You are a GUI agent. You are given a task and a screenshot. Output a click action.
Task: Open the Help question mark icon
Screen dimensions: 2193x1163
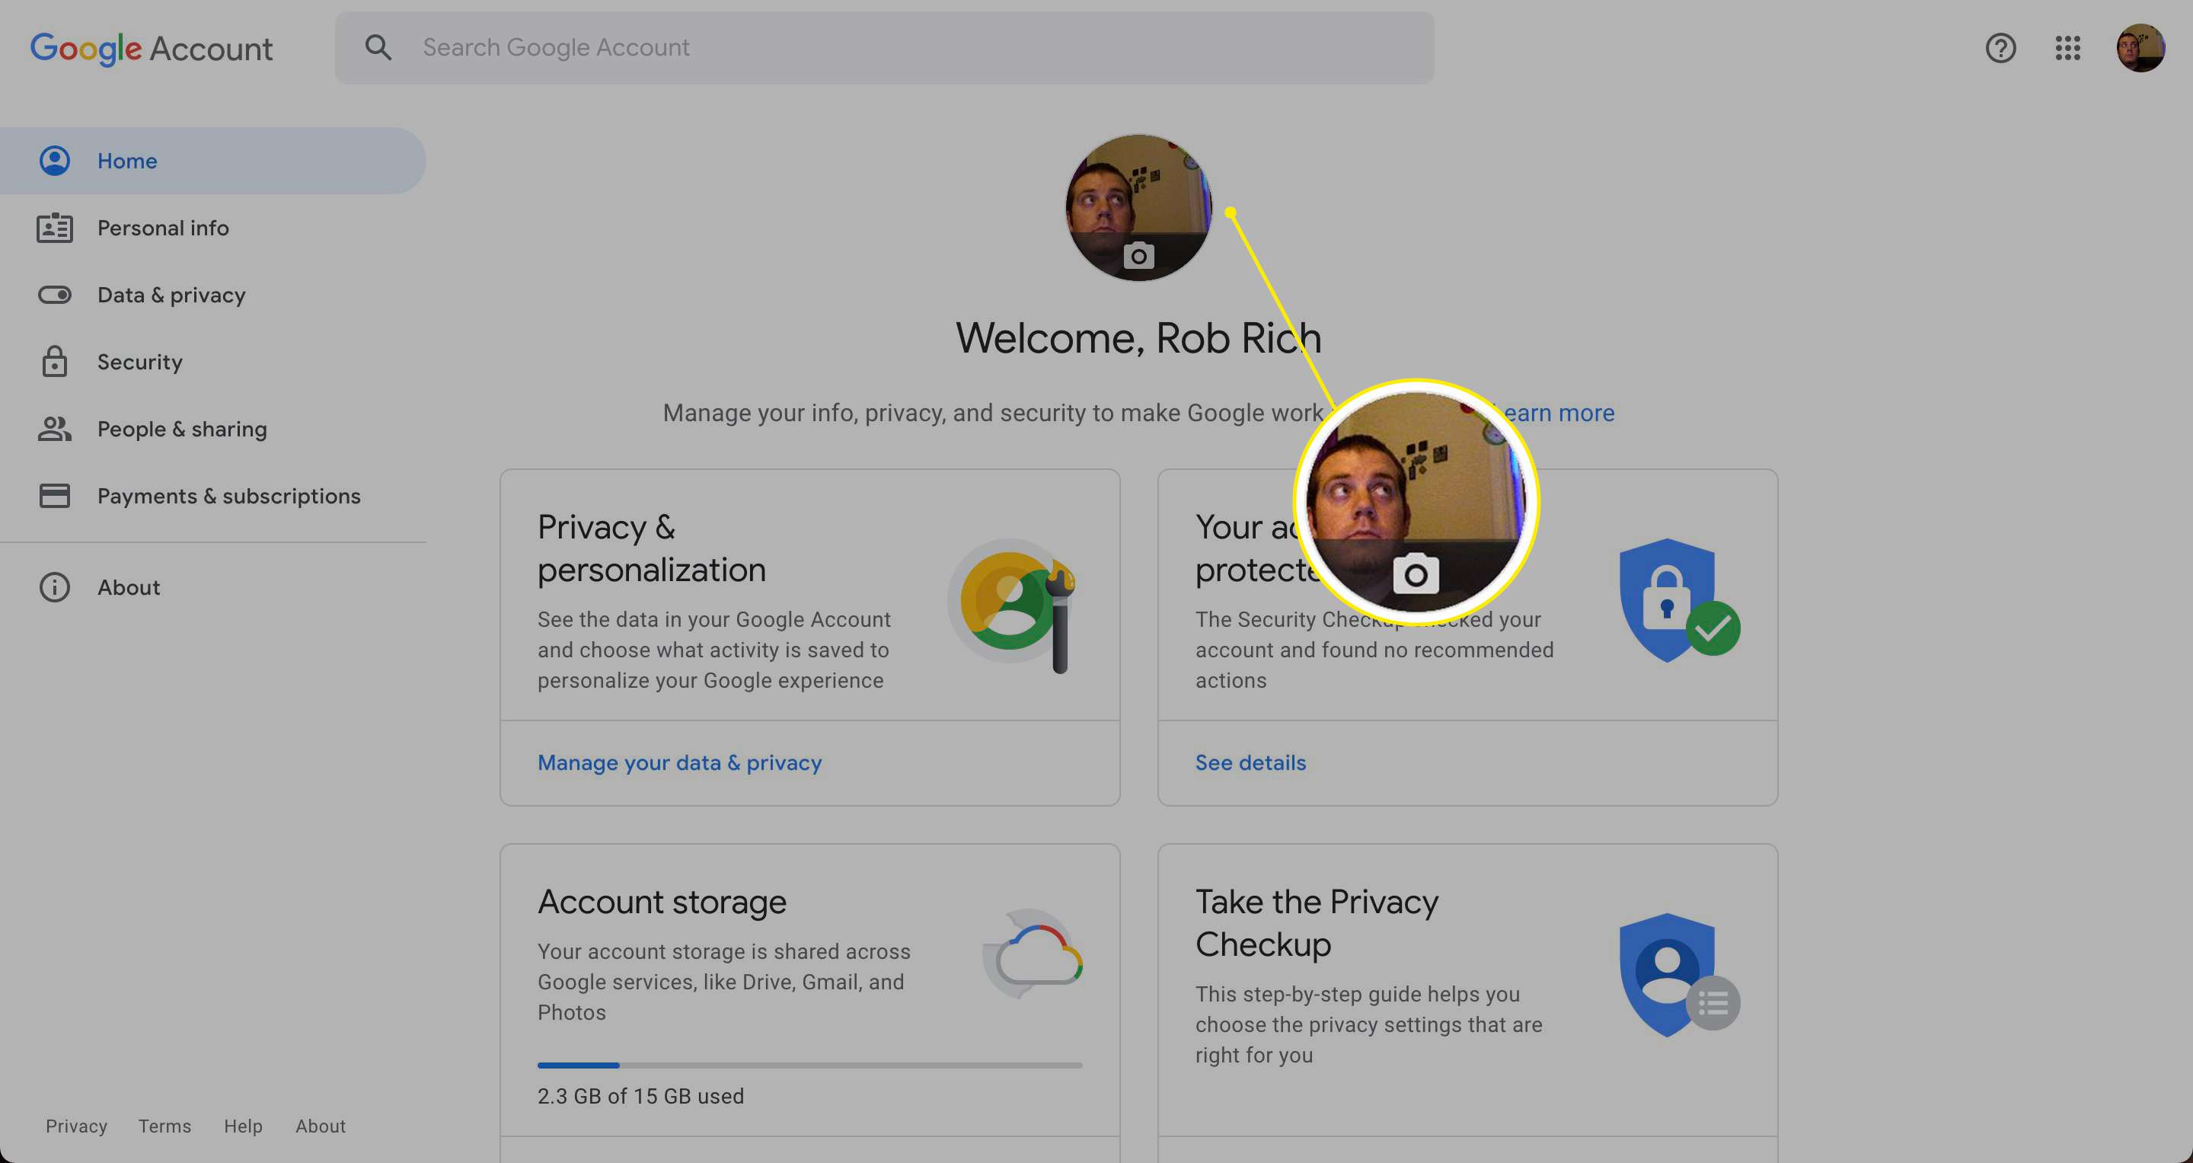coord(2000,48)
